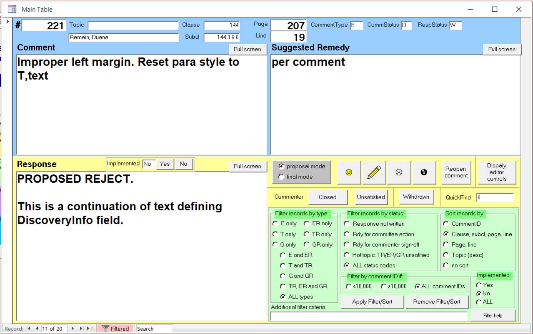Click Reopen comment button

[x=456, y=172]
